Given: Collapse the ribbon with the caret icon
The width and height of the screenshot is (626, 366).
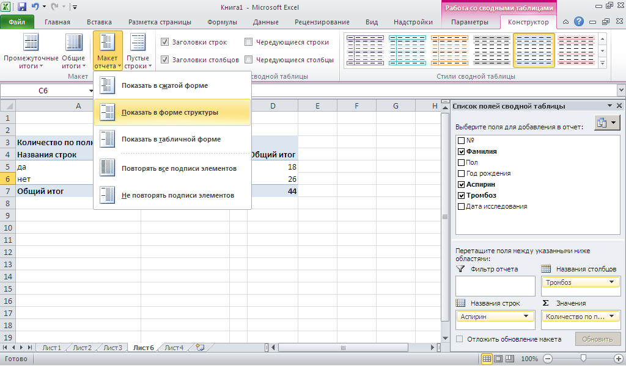Looking at the screenshot, I should point(565,22).
